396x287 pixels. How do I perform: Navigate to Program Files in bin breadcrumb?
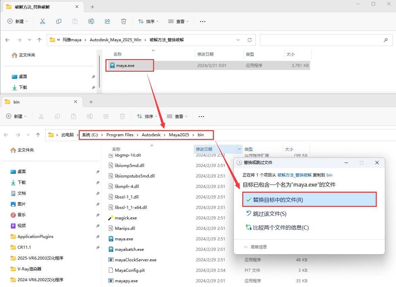(x=120, y=135)
